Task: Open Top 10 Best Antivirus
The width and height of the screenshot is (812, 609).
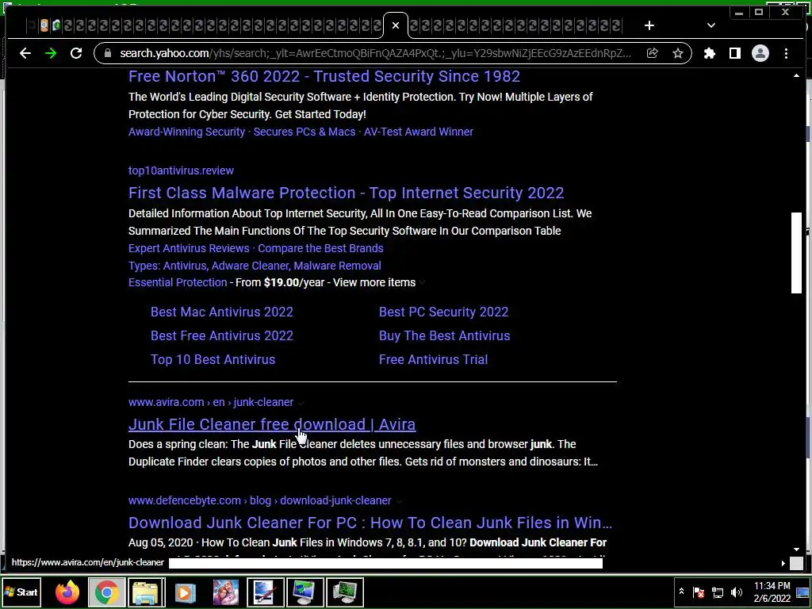Action: 213,359
